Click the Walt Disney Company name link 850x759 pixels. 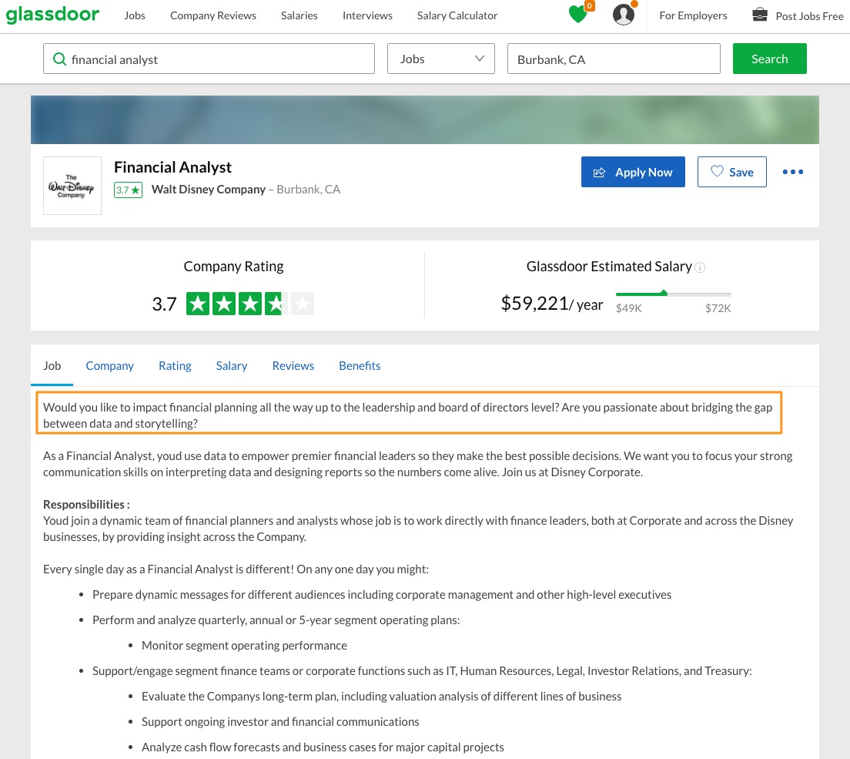208,190
